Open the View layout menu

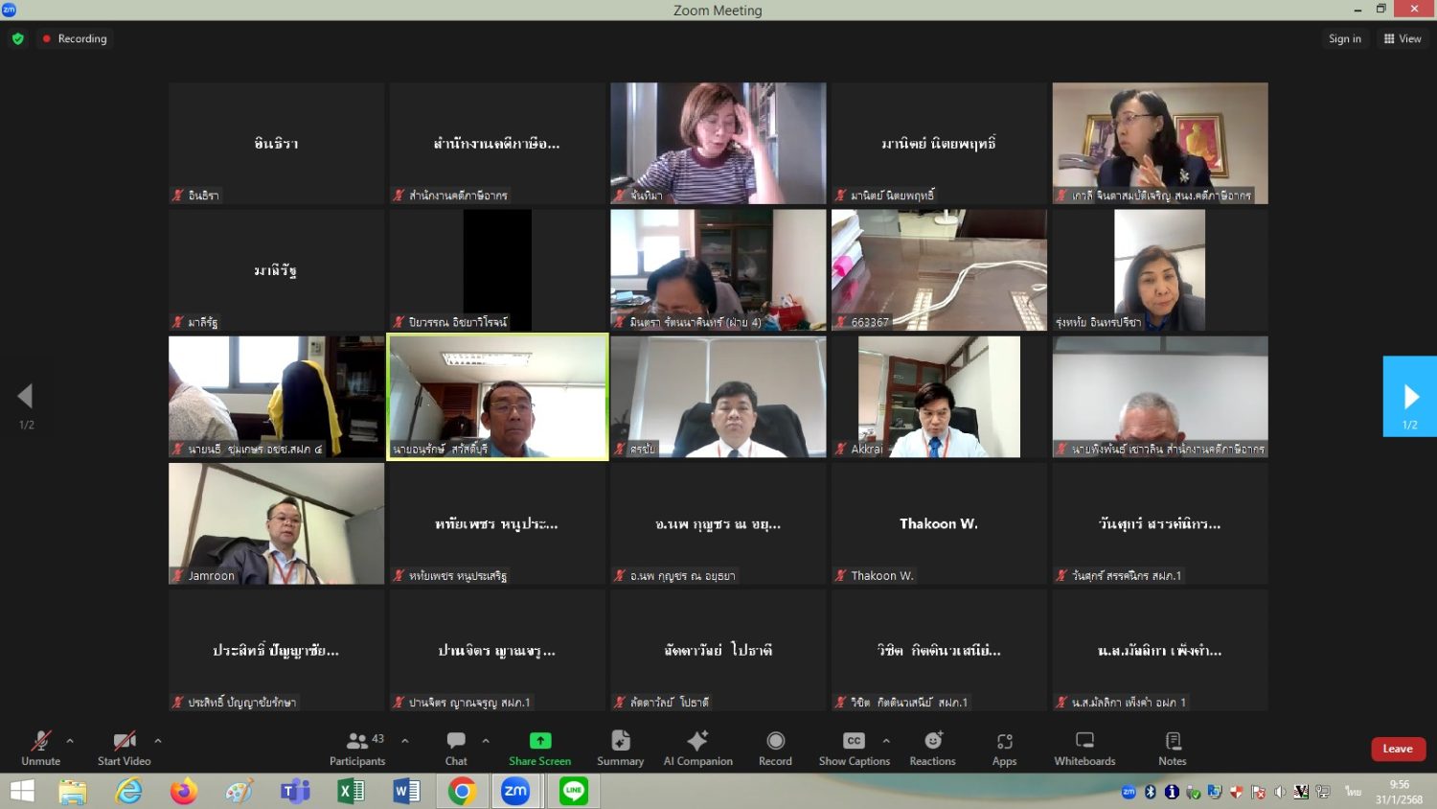point(1403,38)
